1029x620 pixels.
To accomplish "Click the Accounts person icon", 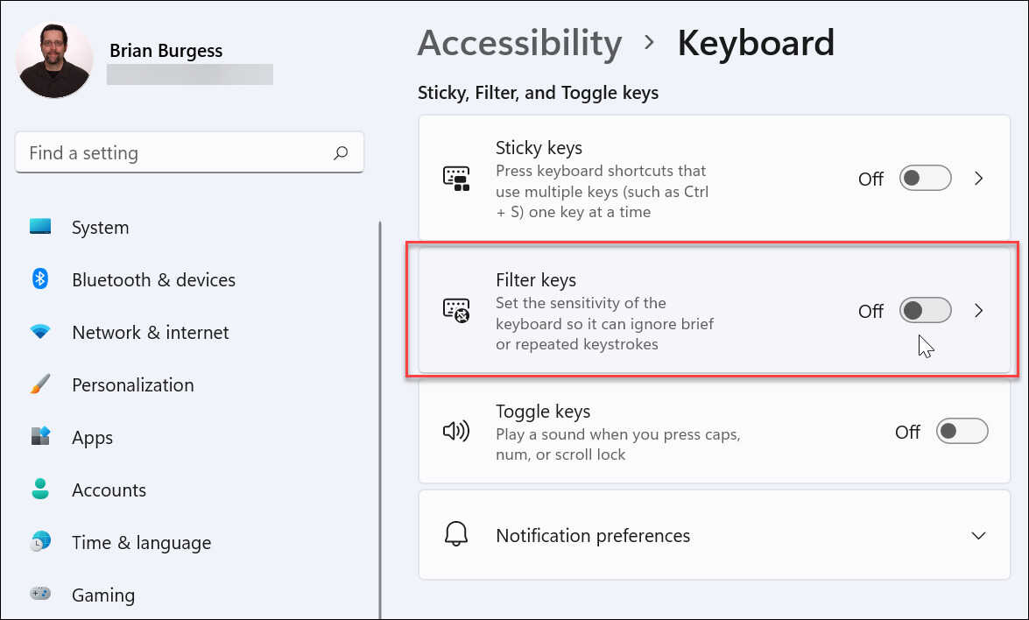I will click(x=40, y=490).
